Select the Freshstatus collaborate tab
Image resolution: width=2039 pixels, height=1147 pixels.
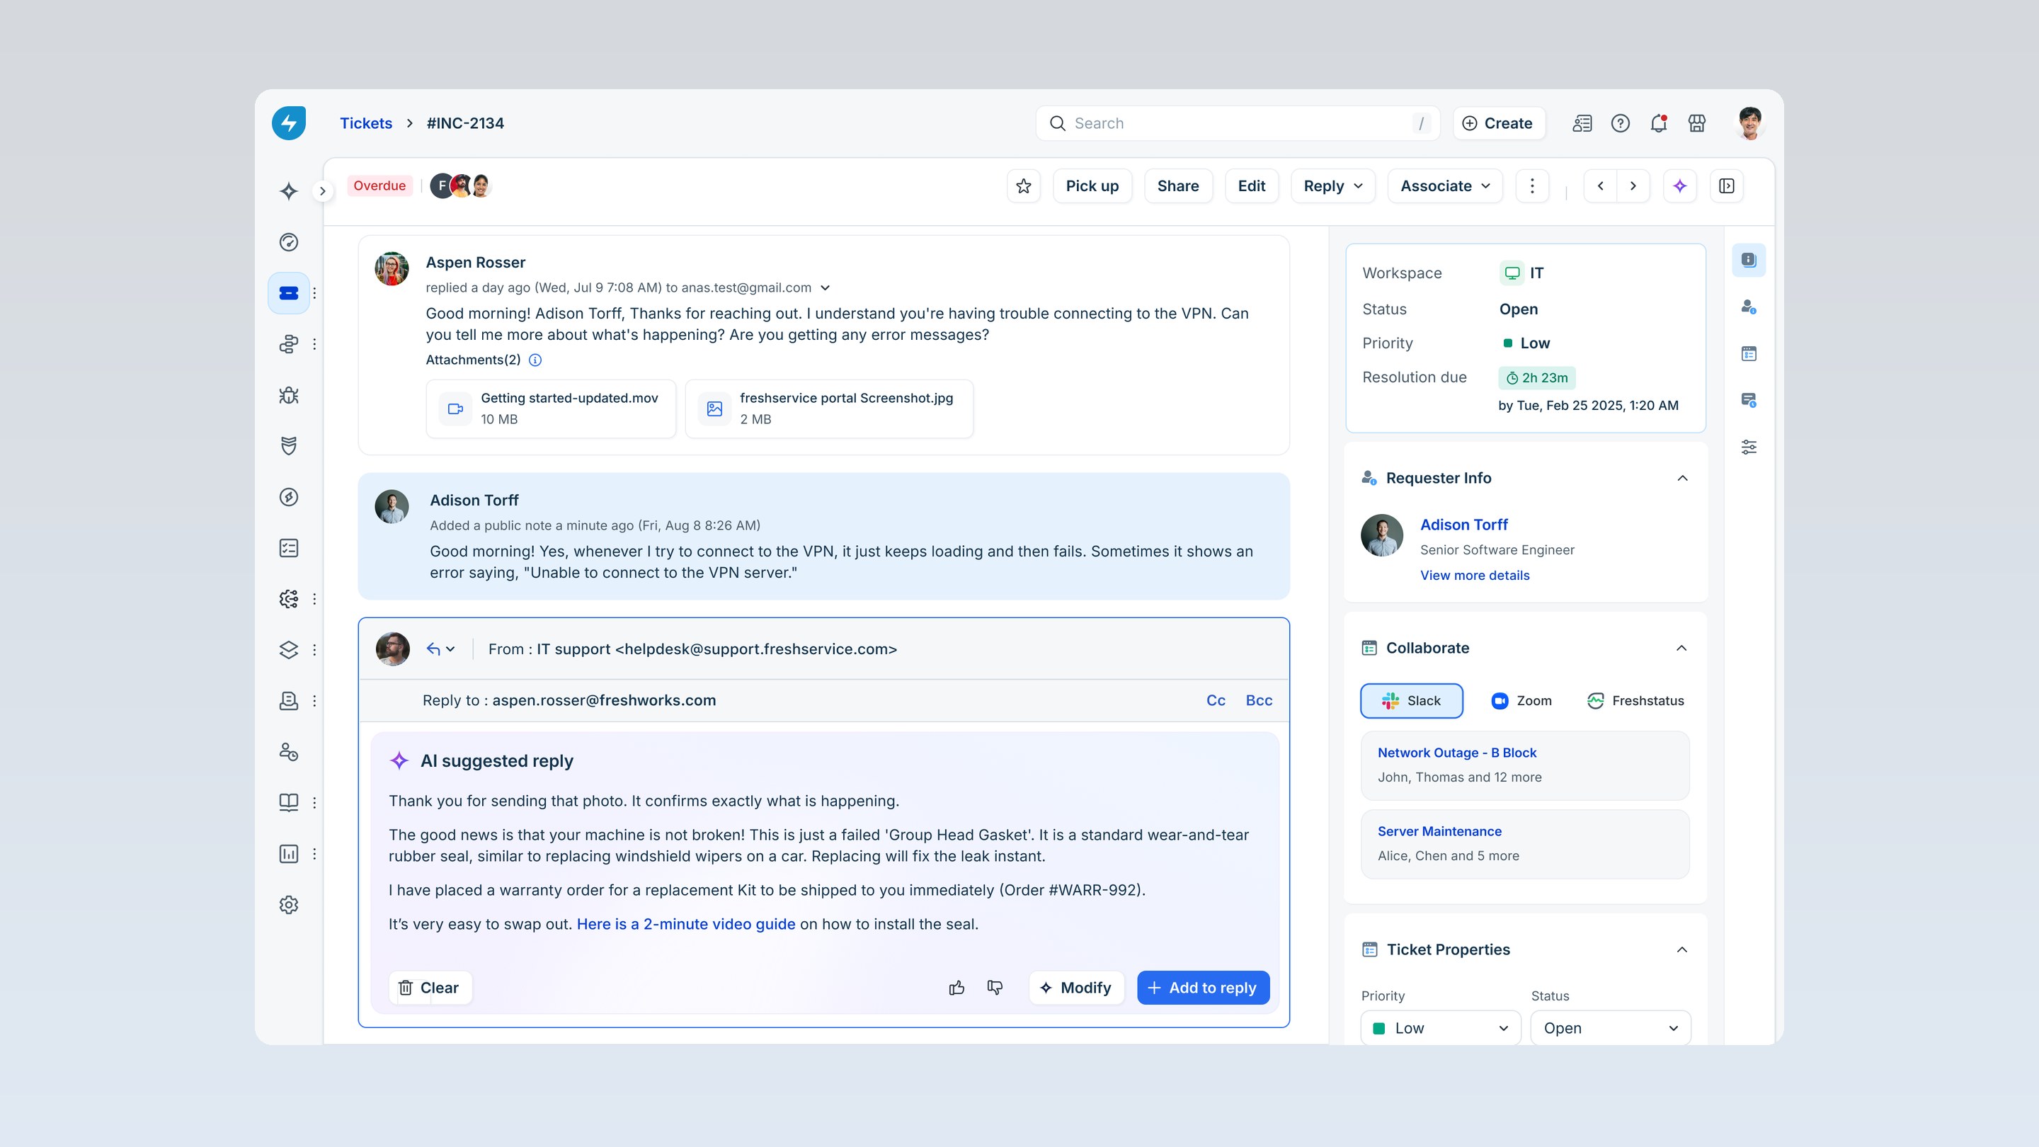pos(1635,700)
